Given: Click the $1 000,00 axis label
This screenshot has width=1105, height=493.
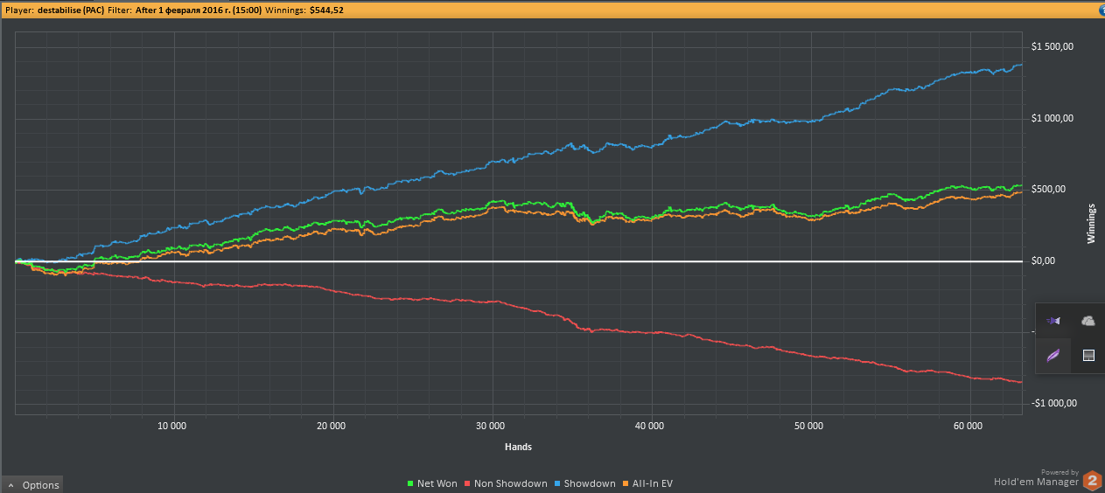Looking at the screenshot, I should (x=1053, y=118).
